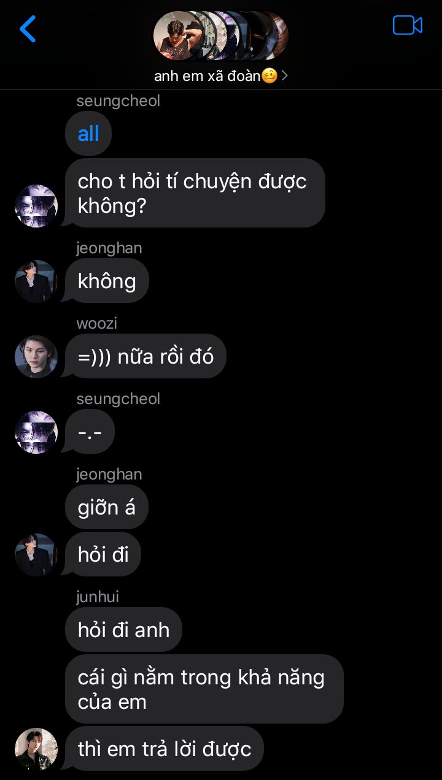
Task: Select the 'hỏi đi anh' message bubble
Action: click(123, 630)
